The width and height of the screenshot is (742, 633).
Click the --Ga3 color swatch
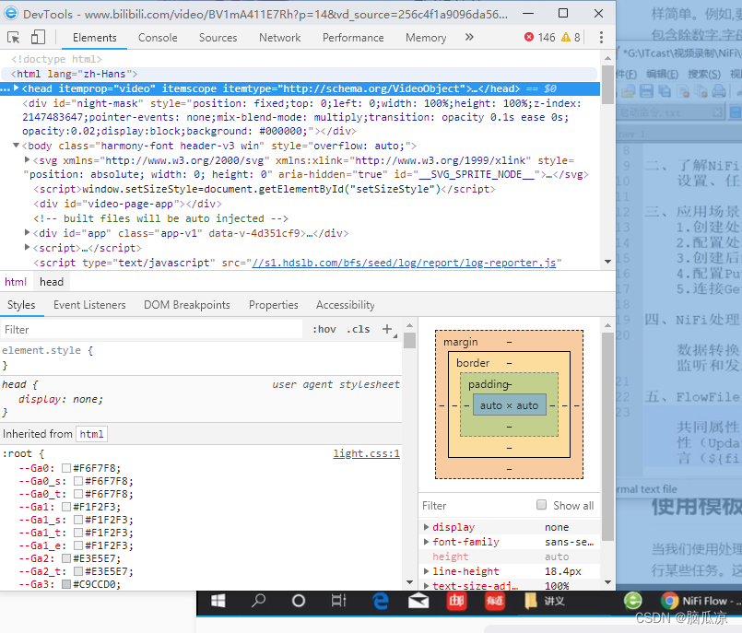(66, 584)
